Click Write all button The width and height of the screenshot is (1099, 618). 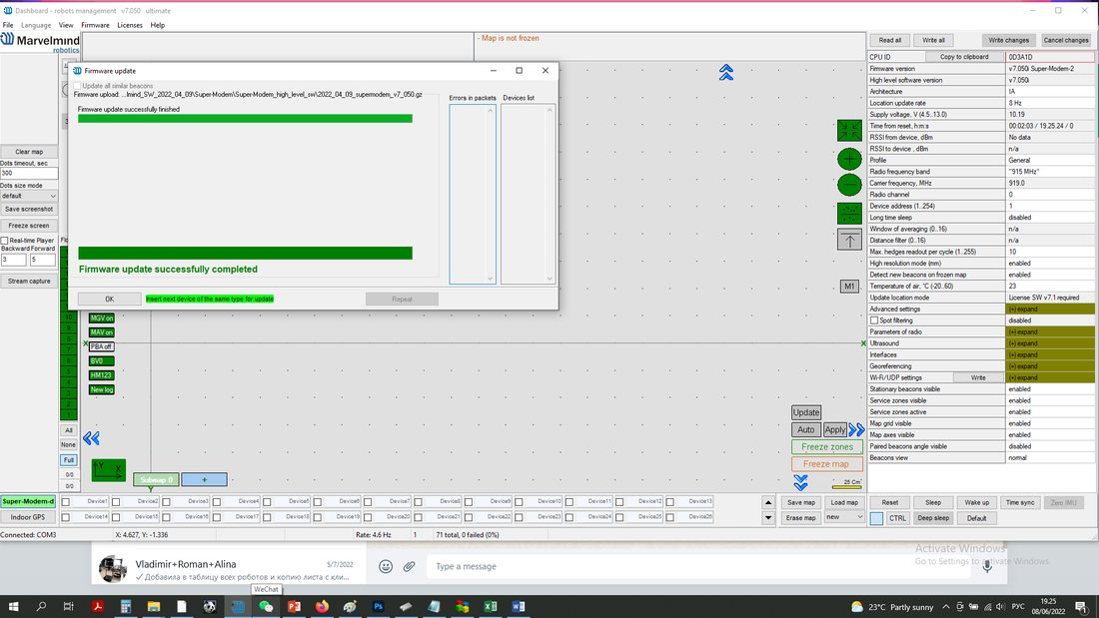933,40
